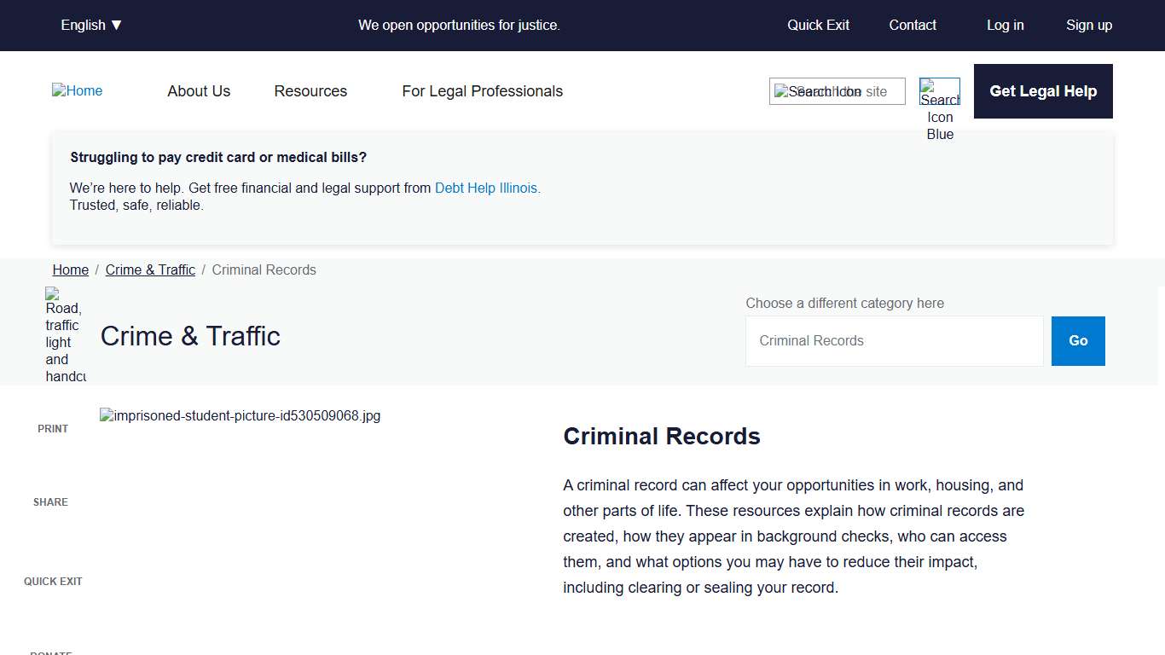
Task: Click the Log in link
Action: 1005,25
